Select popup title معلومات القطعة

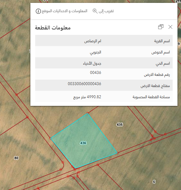(x=53, y=28)
